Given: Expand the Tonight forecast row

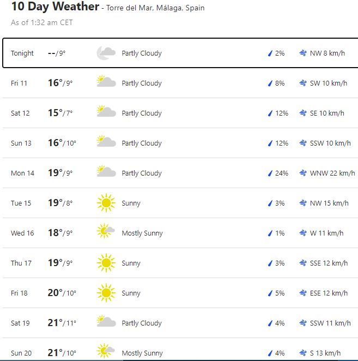Looking at the screenshot, I should coord(180,53).
